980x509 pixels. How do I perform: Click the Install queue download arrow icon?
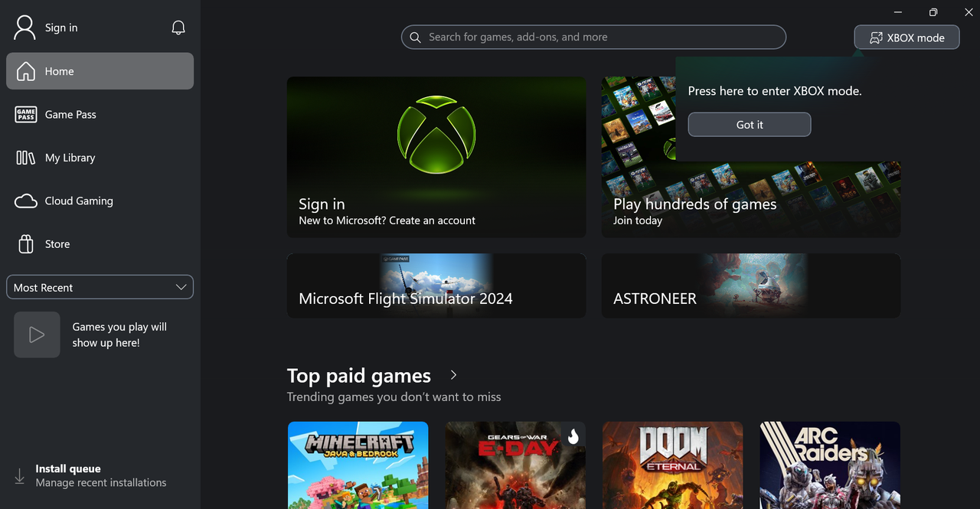(20, 476)
